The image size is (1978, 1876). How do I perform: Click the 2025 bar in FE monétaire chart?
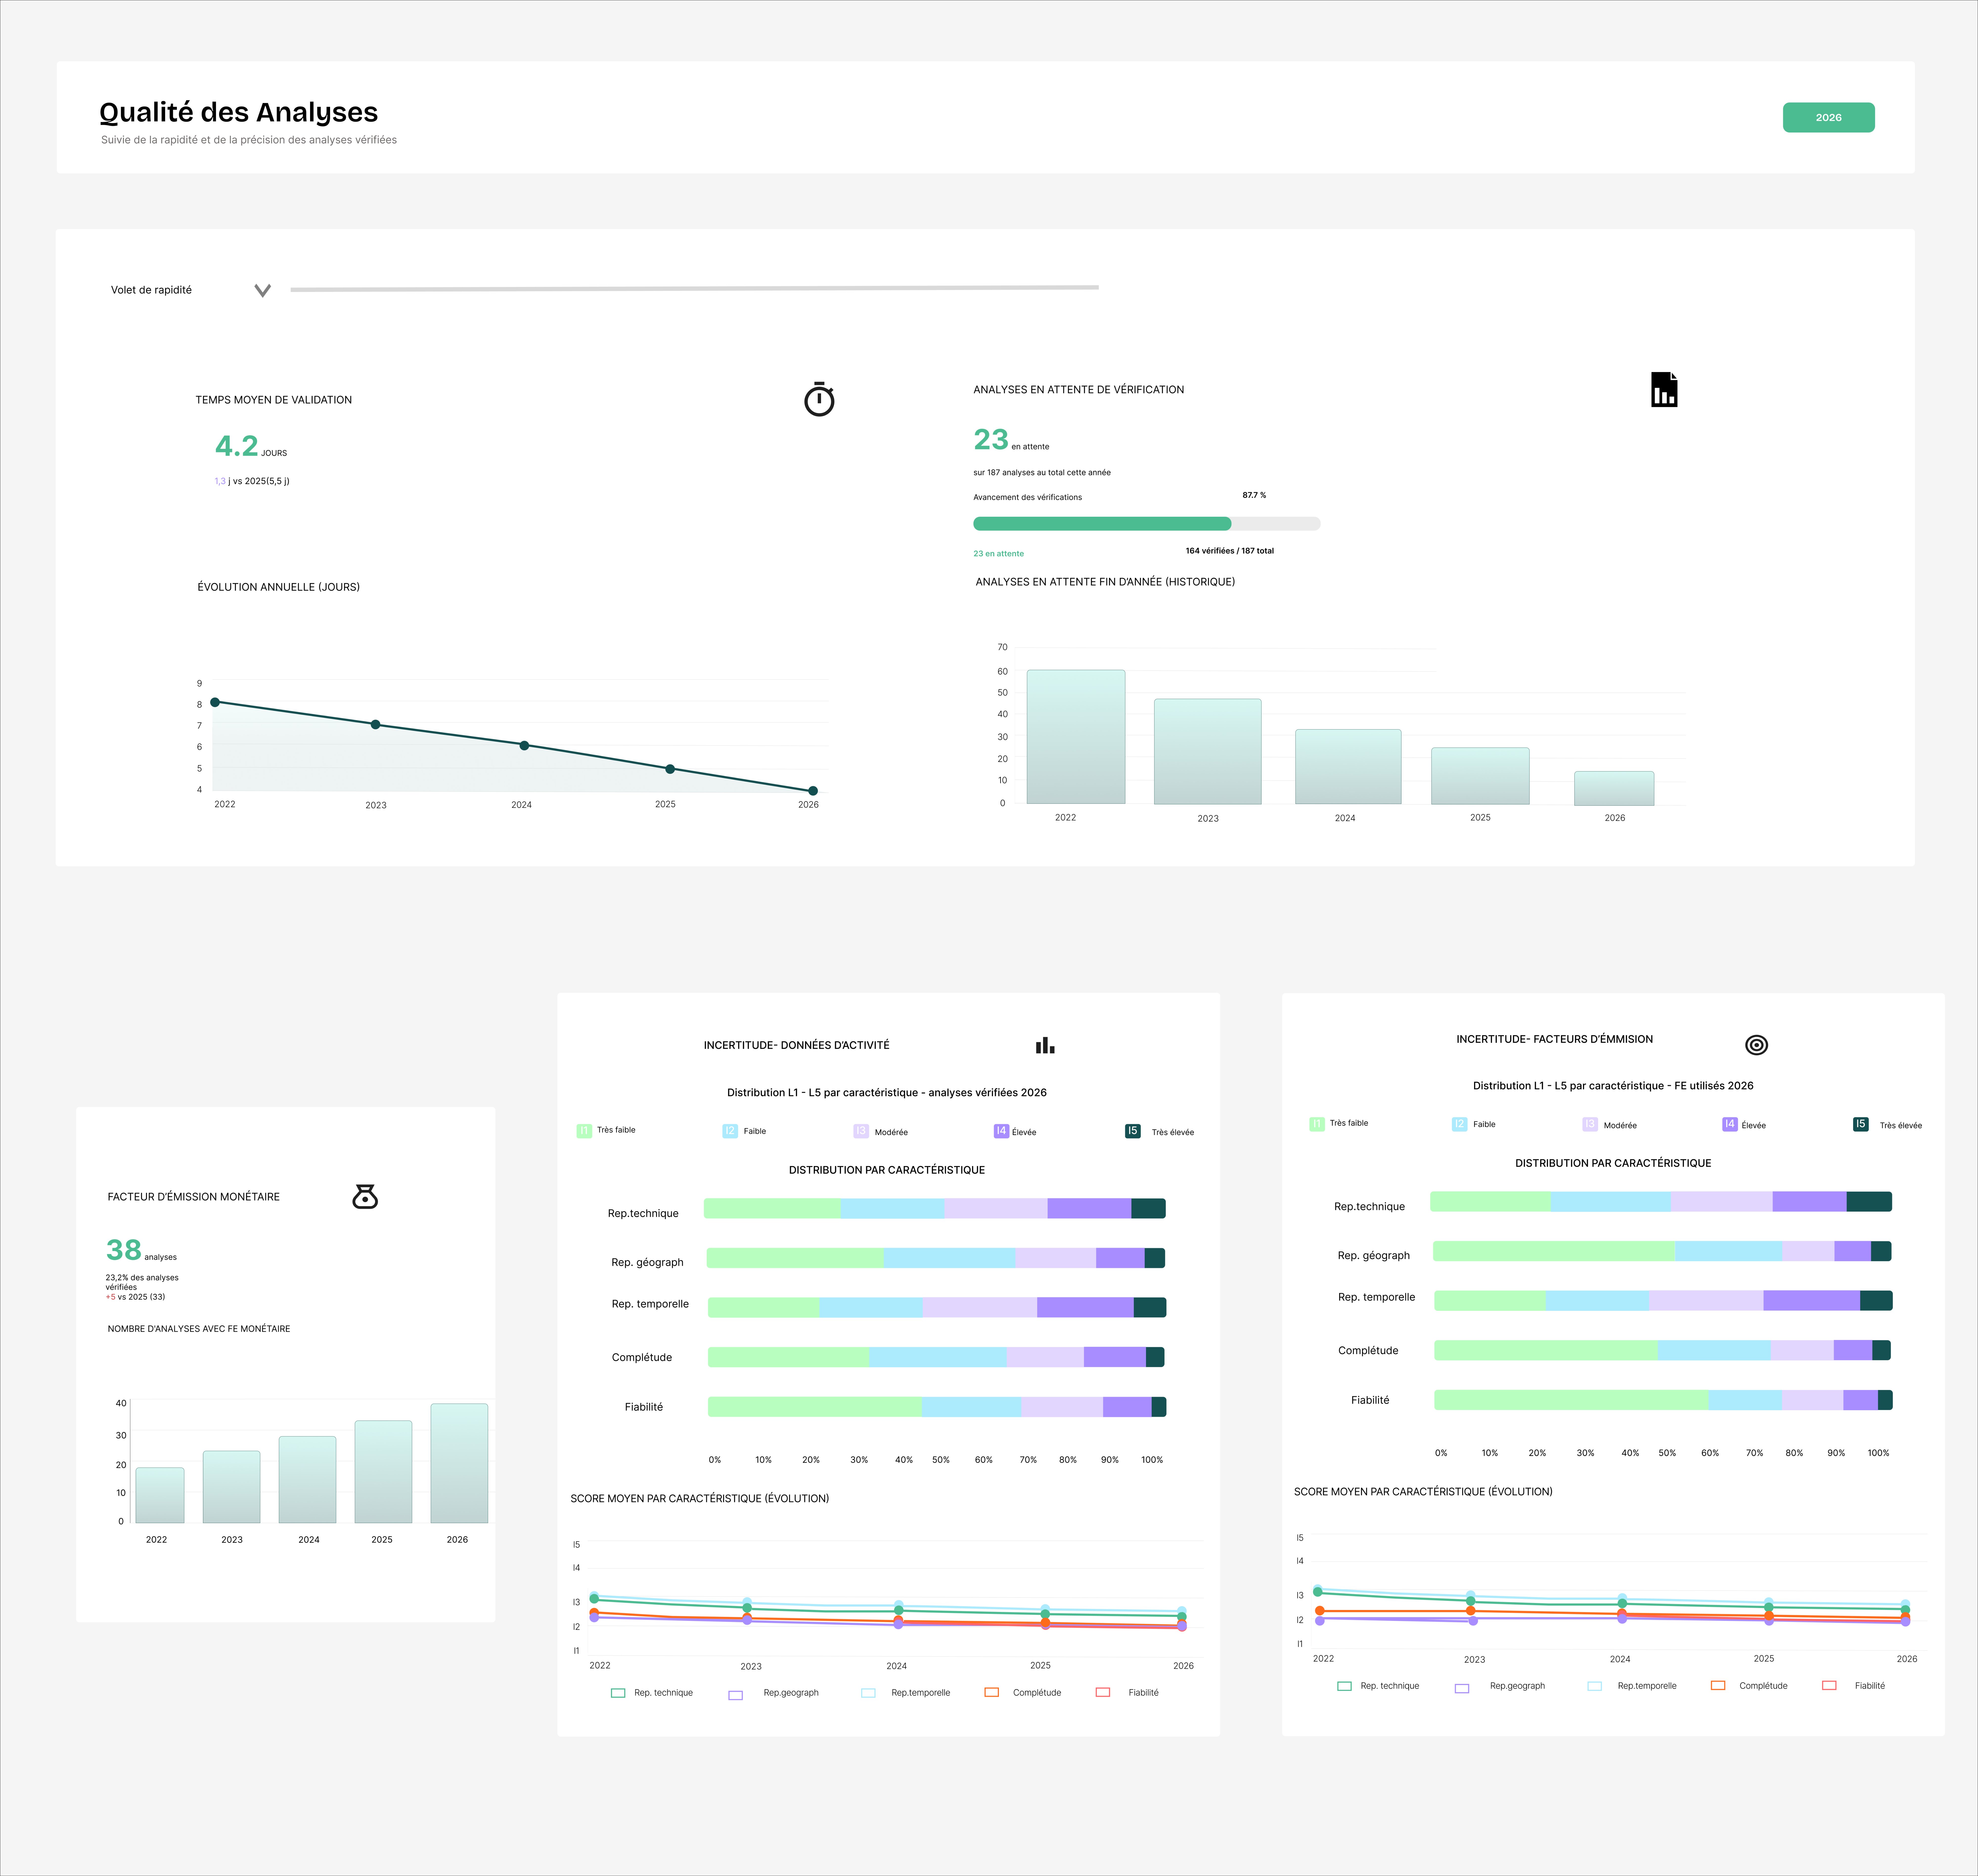[x=383, y=1472]
